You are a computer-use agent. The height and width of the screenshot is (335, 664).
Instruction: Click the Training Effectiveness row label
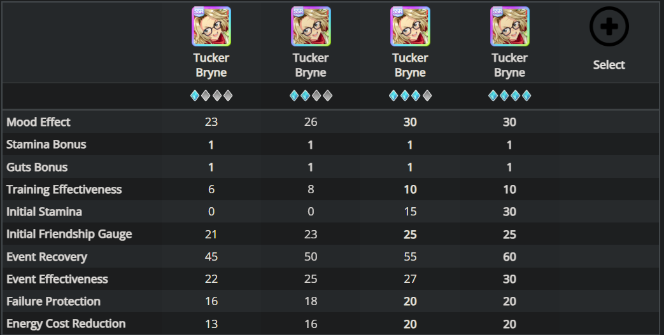point(64,189)
